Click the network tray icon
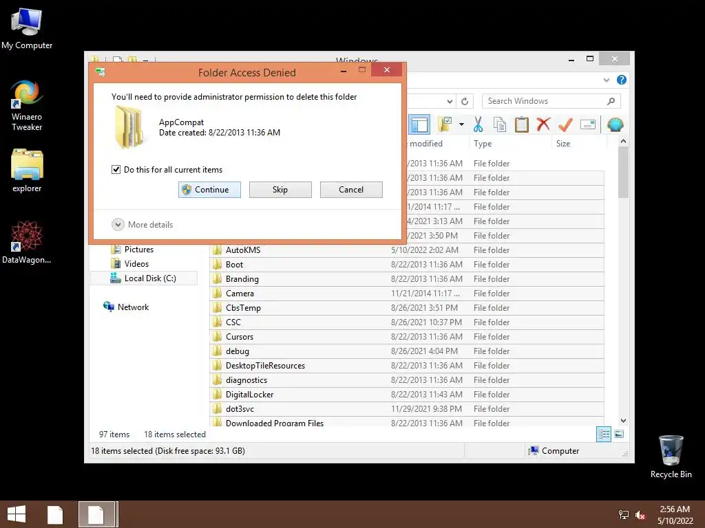The height and width of the screenshot is (528, 705). 623,515
